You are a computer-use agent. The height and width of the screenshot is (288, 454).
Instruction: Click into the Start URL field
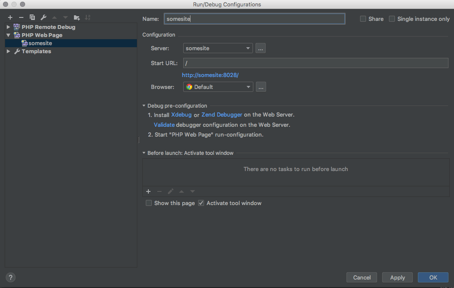click(315, 63)
